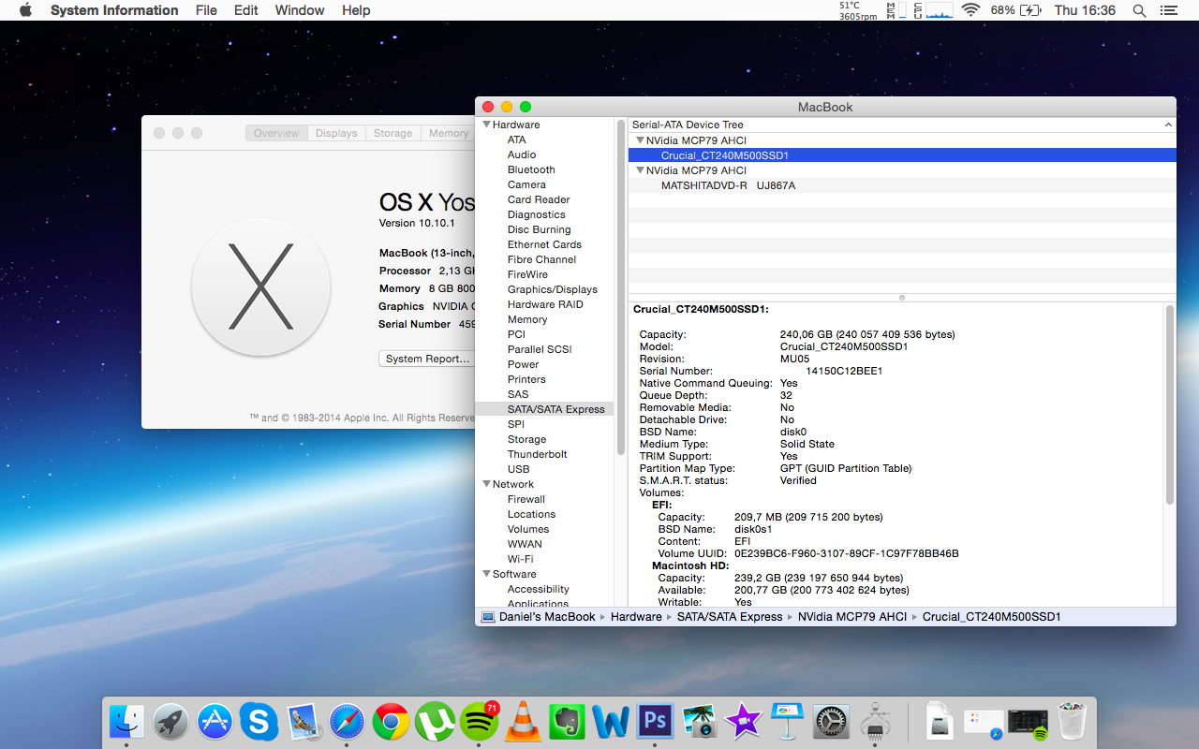Open iPhoto camera icon in Dock
The width and height of the screenshot is (1199, 749).
point(699,721)
